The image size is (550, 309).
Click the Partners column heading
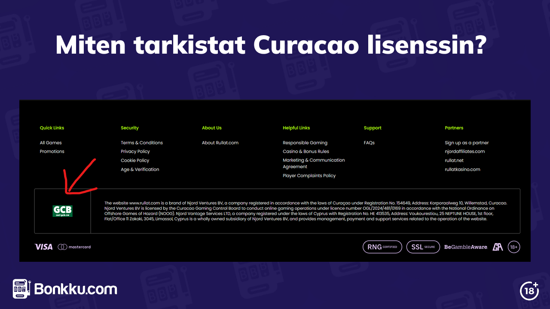(x=454, y=128)
